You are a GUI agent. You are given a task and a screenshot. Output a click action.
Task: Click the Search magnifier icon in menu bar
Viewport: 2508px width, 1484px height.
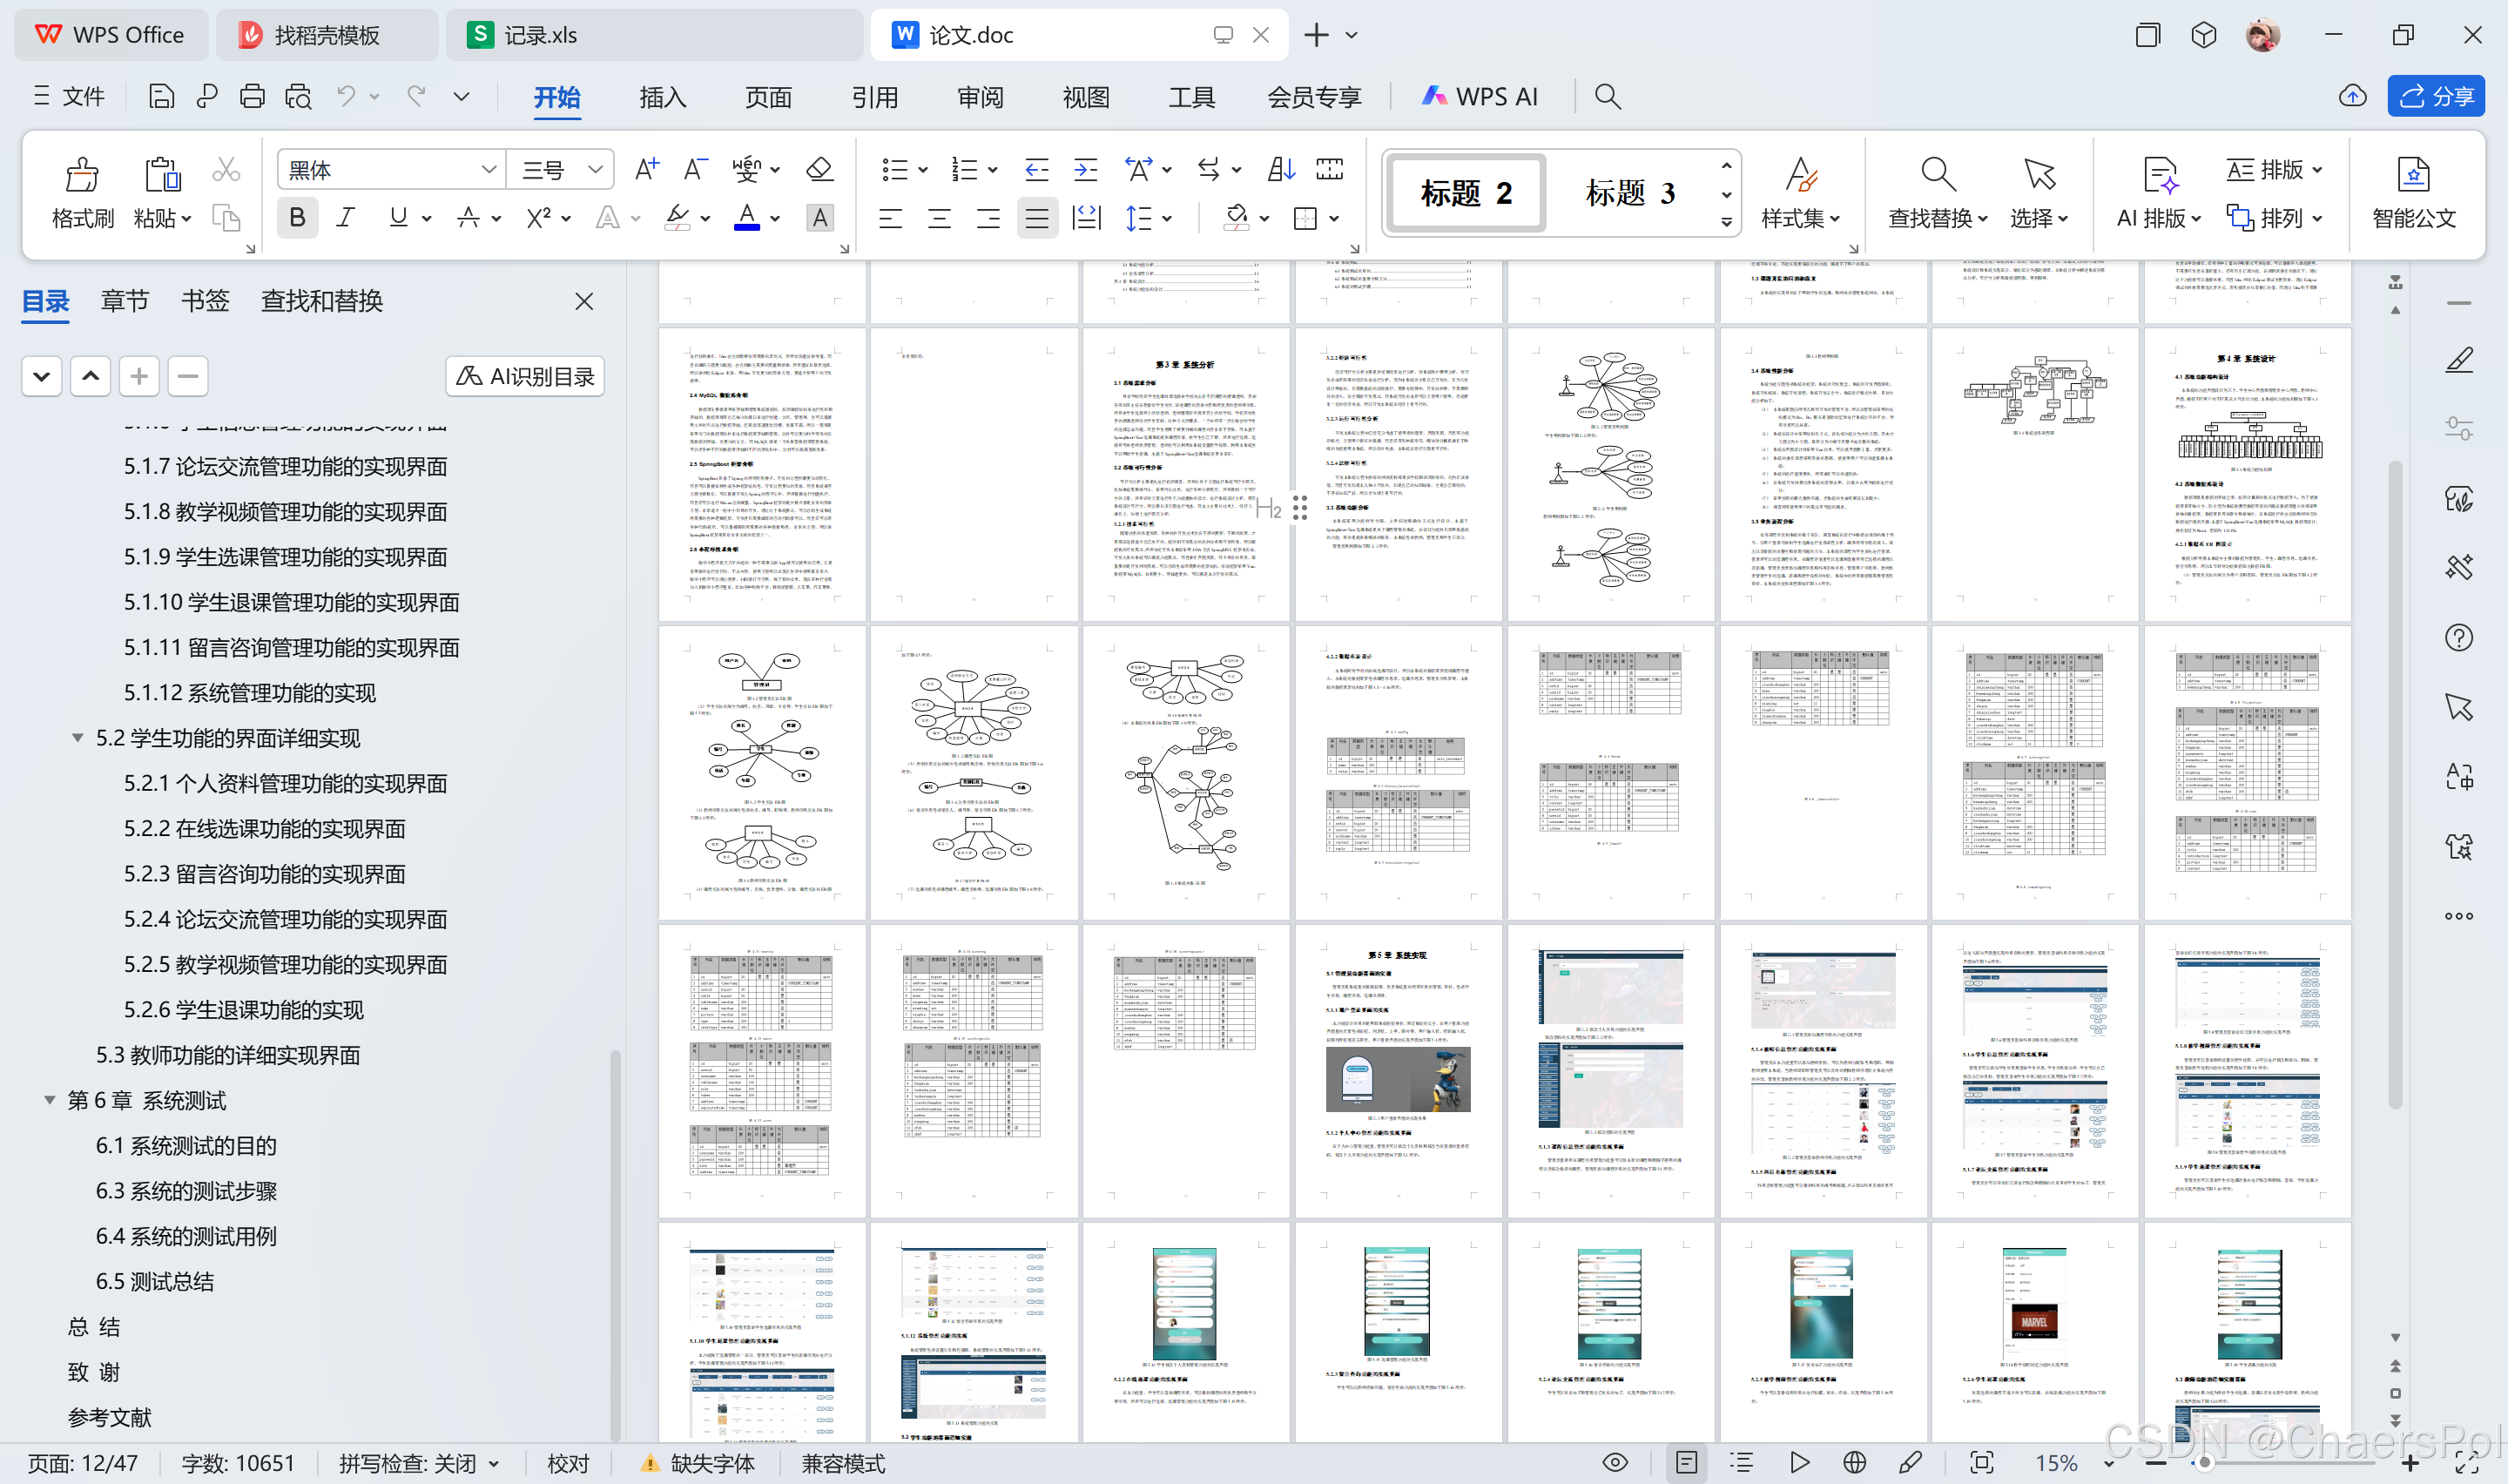pos(1608,96)
